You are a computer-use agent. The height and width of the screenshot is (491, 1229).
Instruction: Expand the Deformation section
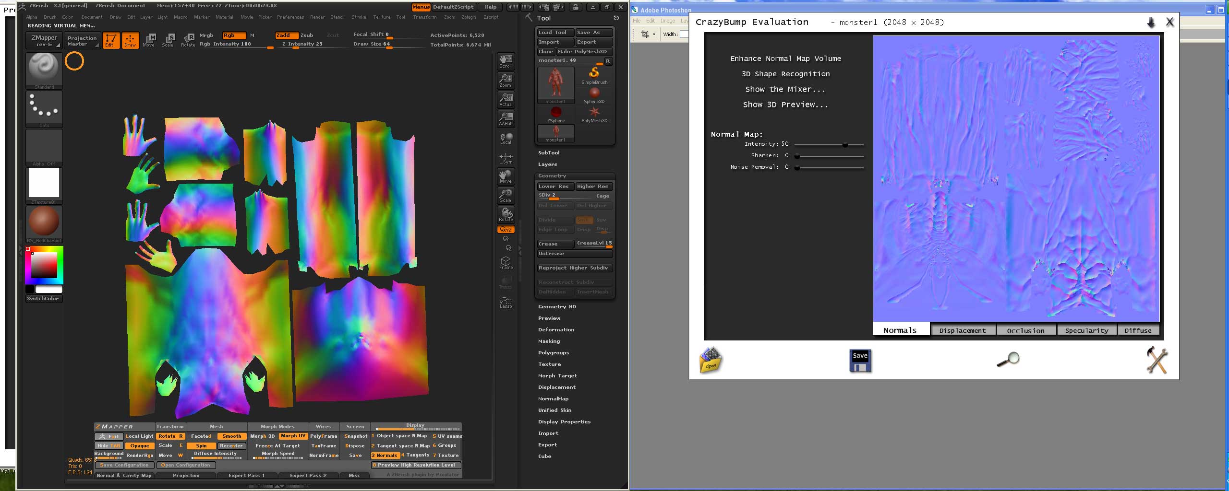click(556, 330)
